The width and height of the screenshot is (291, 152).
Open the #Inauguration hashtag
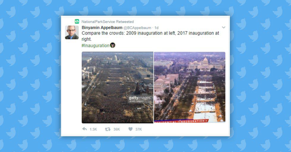point(95,45)
